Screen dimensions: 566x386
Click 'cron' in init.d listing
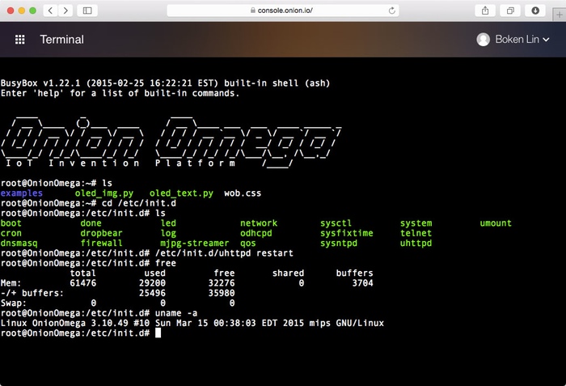[11, 234]
